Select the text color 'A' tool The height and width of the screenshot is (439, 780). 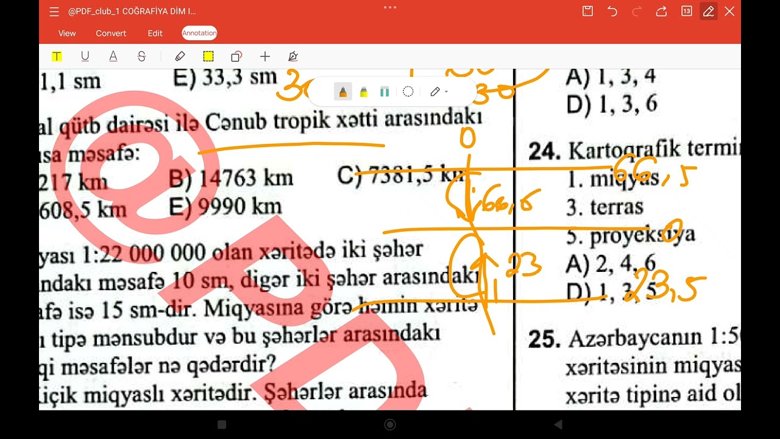coord(113,57)
